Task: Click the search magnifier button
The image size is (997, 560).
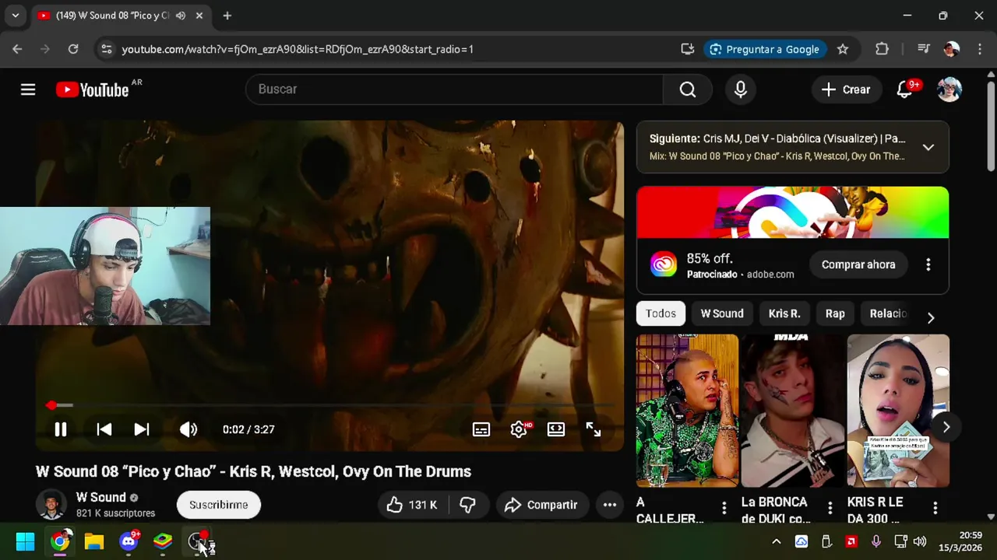Action: (x=687, y=89)
